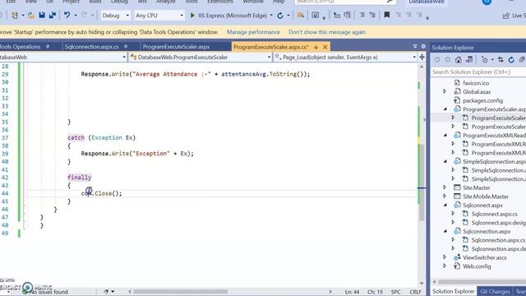This screenshot has width=526, height=296.
Task: Click the editor vertical scrollbar thumb
Action: pos(422,183)
